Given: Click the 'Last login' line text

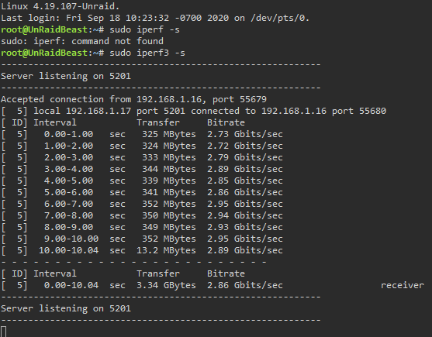Looking at the screenshot, I should point(155,18).
